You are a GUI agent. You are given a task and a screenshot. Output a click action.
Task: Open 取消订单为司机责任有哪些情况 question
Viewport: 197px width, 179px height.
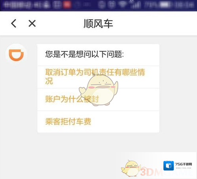pyautogui.click(x=98, y=77)
